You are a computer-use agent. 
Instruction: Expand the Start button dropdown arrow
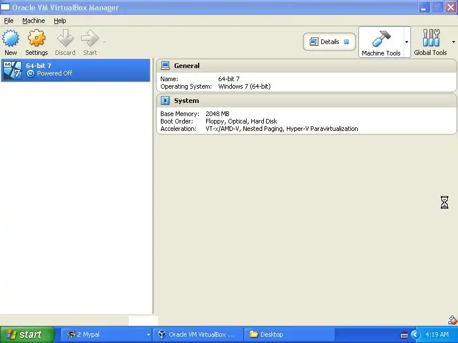[x=104, y=42]
